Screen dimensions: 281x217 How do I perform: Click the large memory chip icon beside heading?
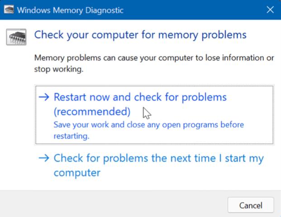(16, 37)
